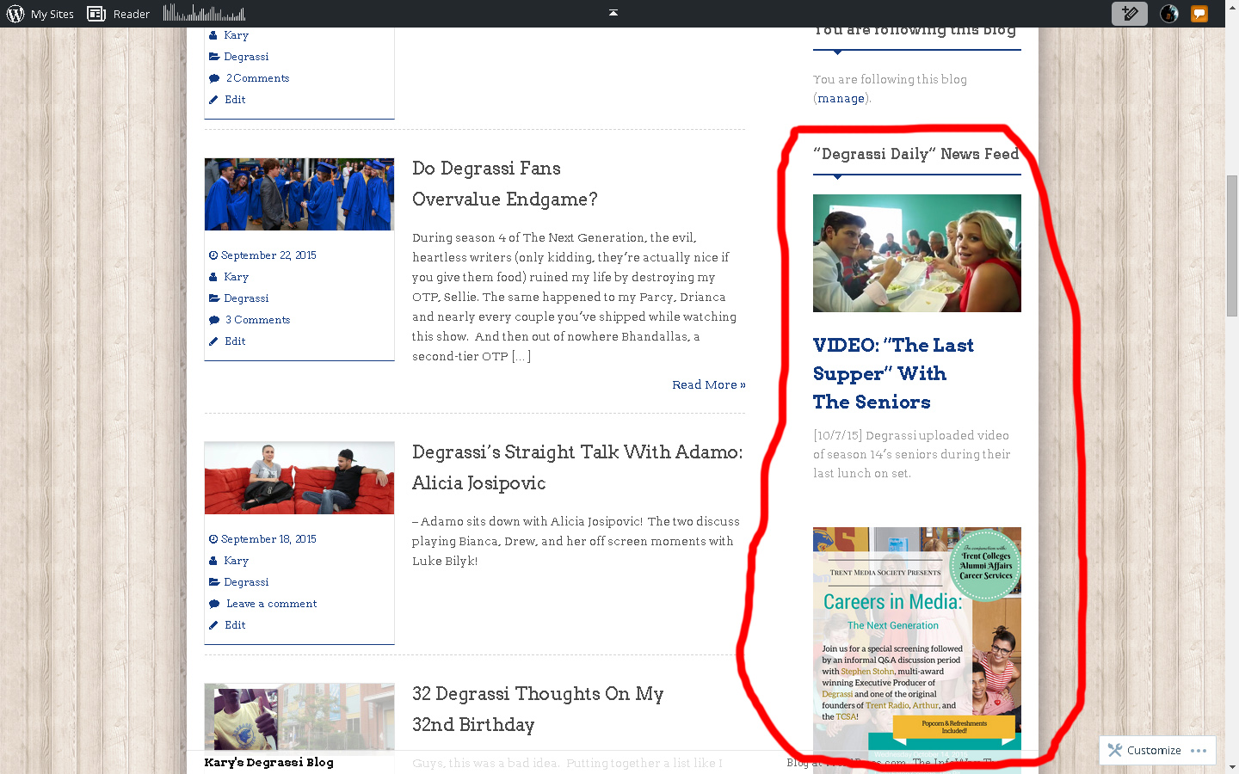Screen dimensions: 1239x774
Task: Open the Reader icon in admin bar
Action: click(x=96, y=14)
